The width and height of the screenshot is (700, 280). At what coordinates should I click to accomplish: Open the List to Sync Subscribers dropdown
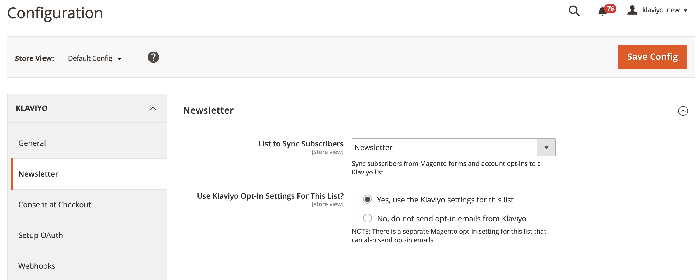pyautogui.click(x=546, y=148)
